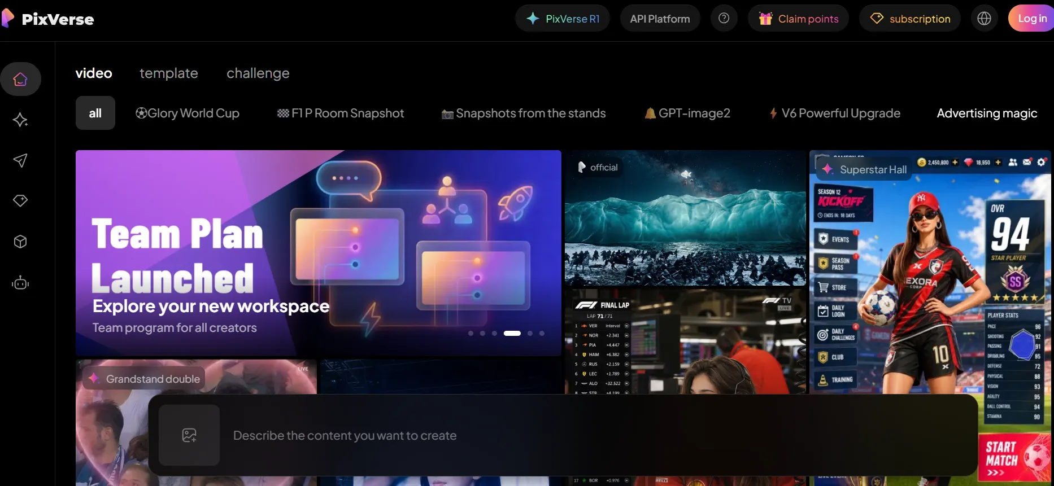The image size is (1054, 486).
Task: Click 'Explore your new workspace' text
Action: [211, 306]
